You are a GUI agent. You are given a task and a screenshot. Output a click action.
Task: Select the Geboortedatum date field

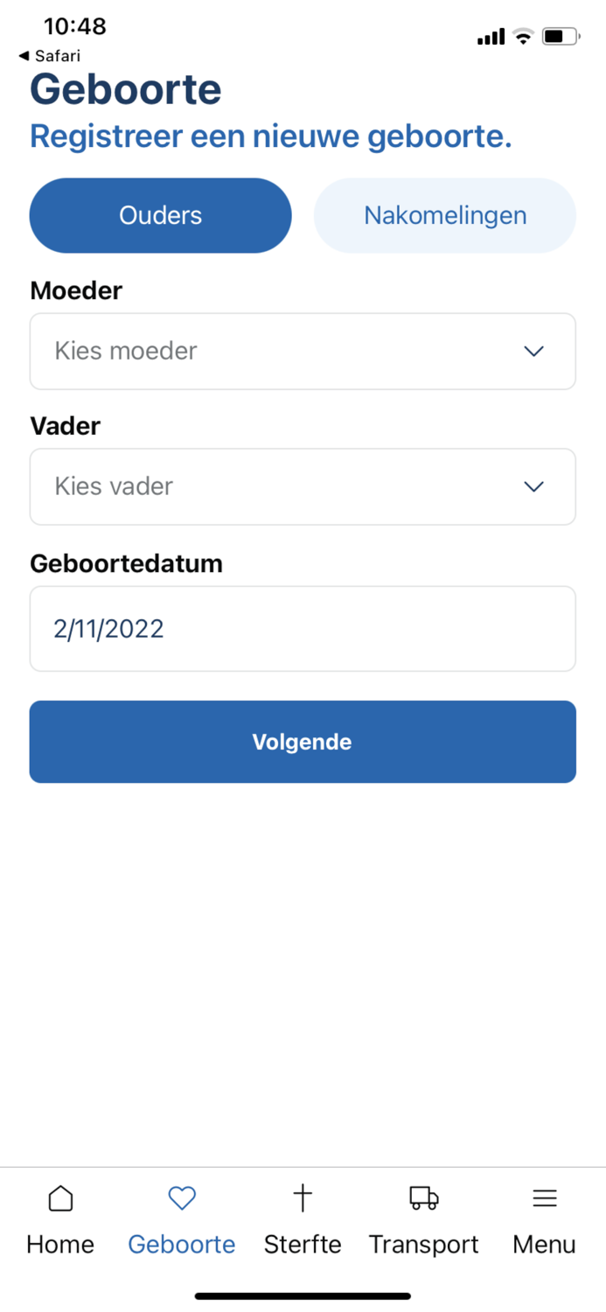click(x=303, y=628)
